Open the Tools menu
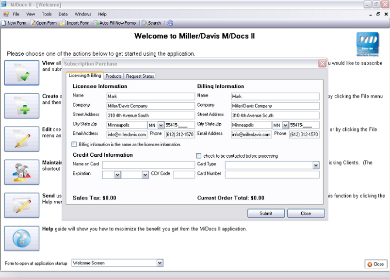Viewport: 390px width, 279px height. click(47, 14)
